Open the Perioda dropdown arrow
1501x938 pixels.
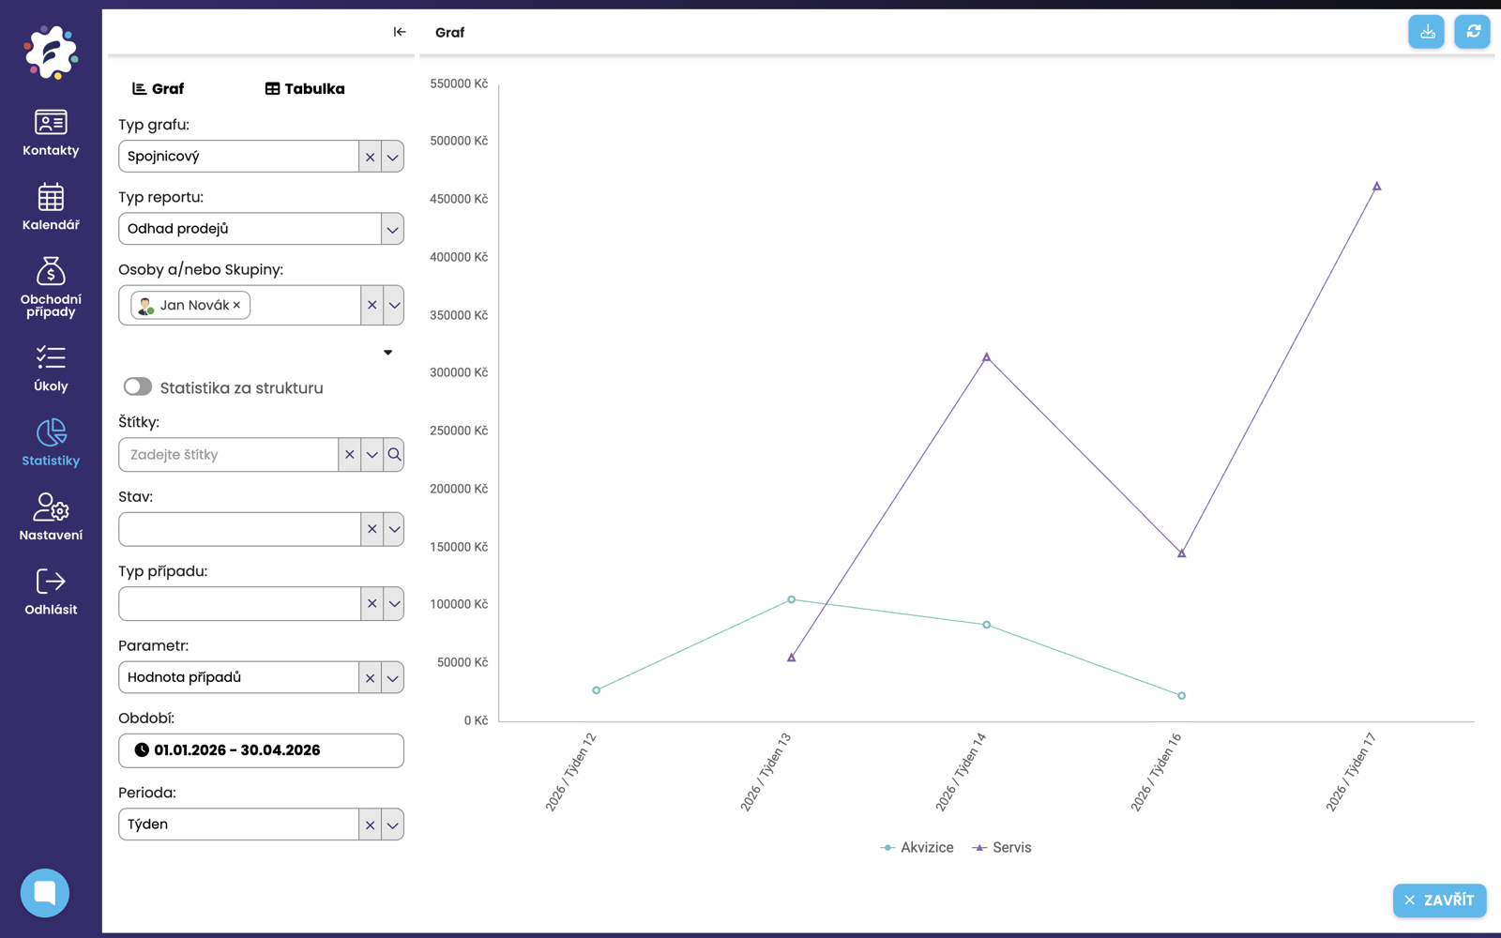coord(392,825)
